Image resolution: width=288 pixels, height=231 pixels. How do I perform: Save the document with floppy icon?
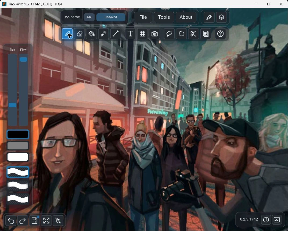pos(34,220)
